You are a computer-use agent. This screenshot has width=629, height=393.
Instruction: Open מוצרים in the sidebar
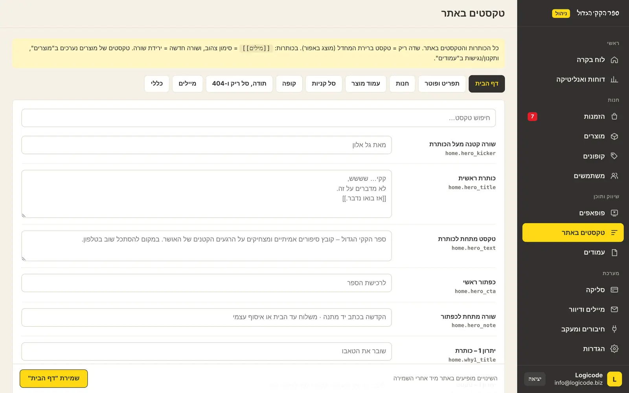(x=573, y=136)
